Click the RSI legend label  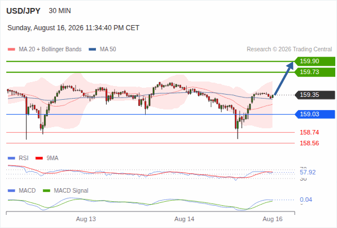23,158
